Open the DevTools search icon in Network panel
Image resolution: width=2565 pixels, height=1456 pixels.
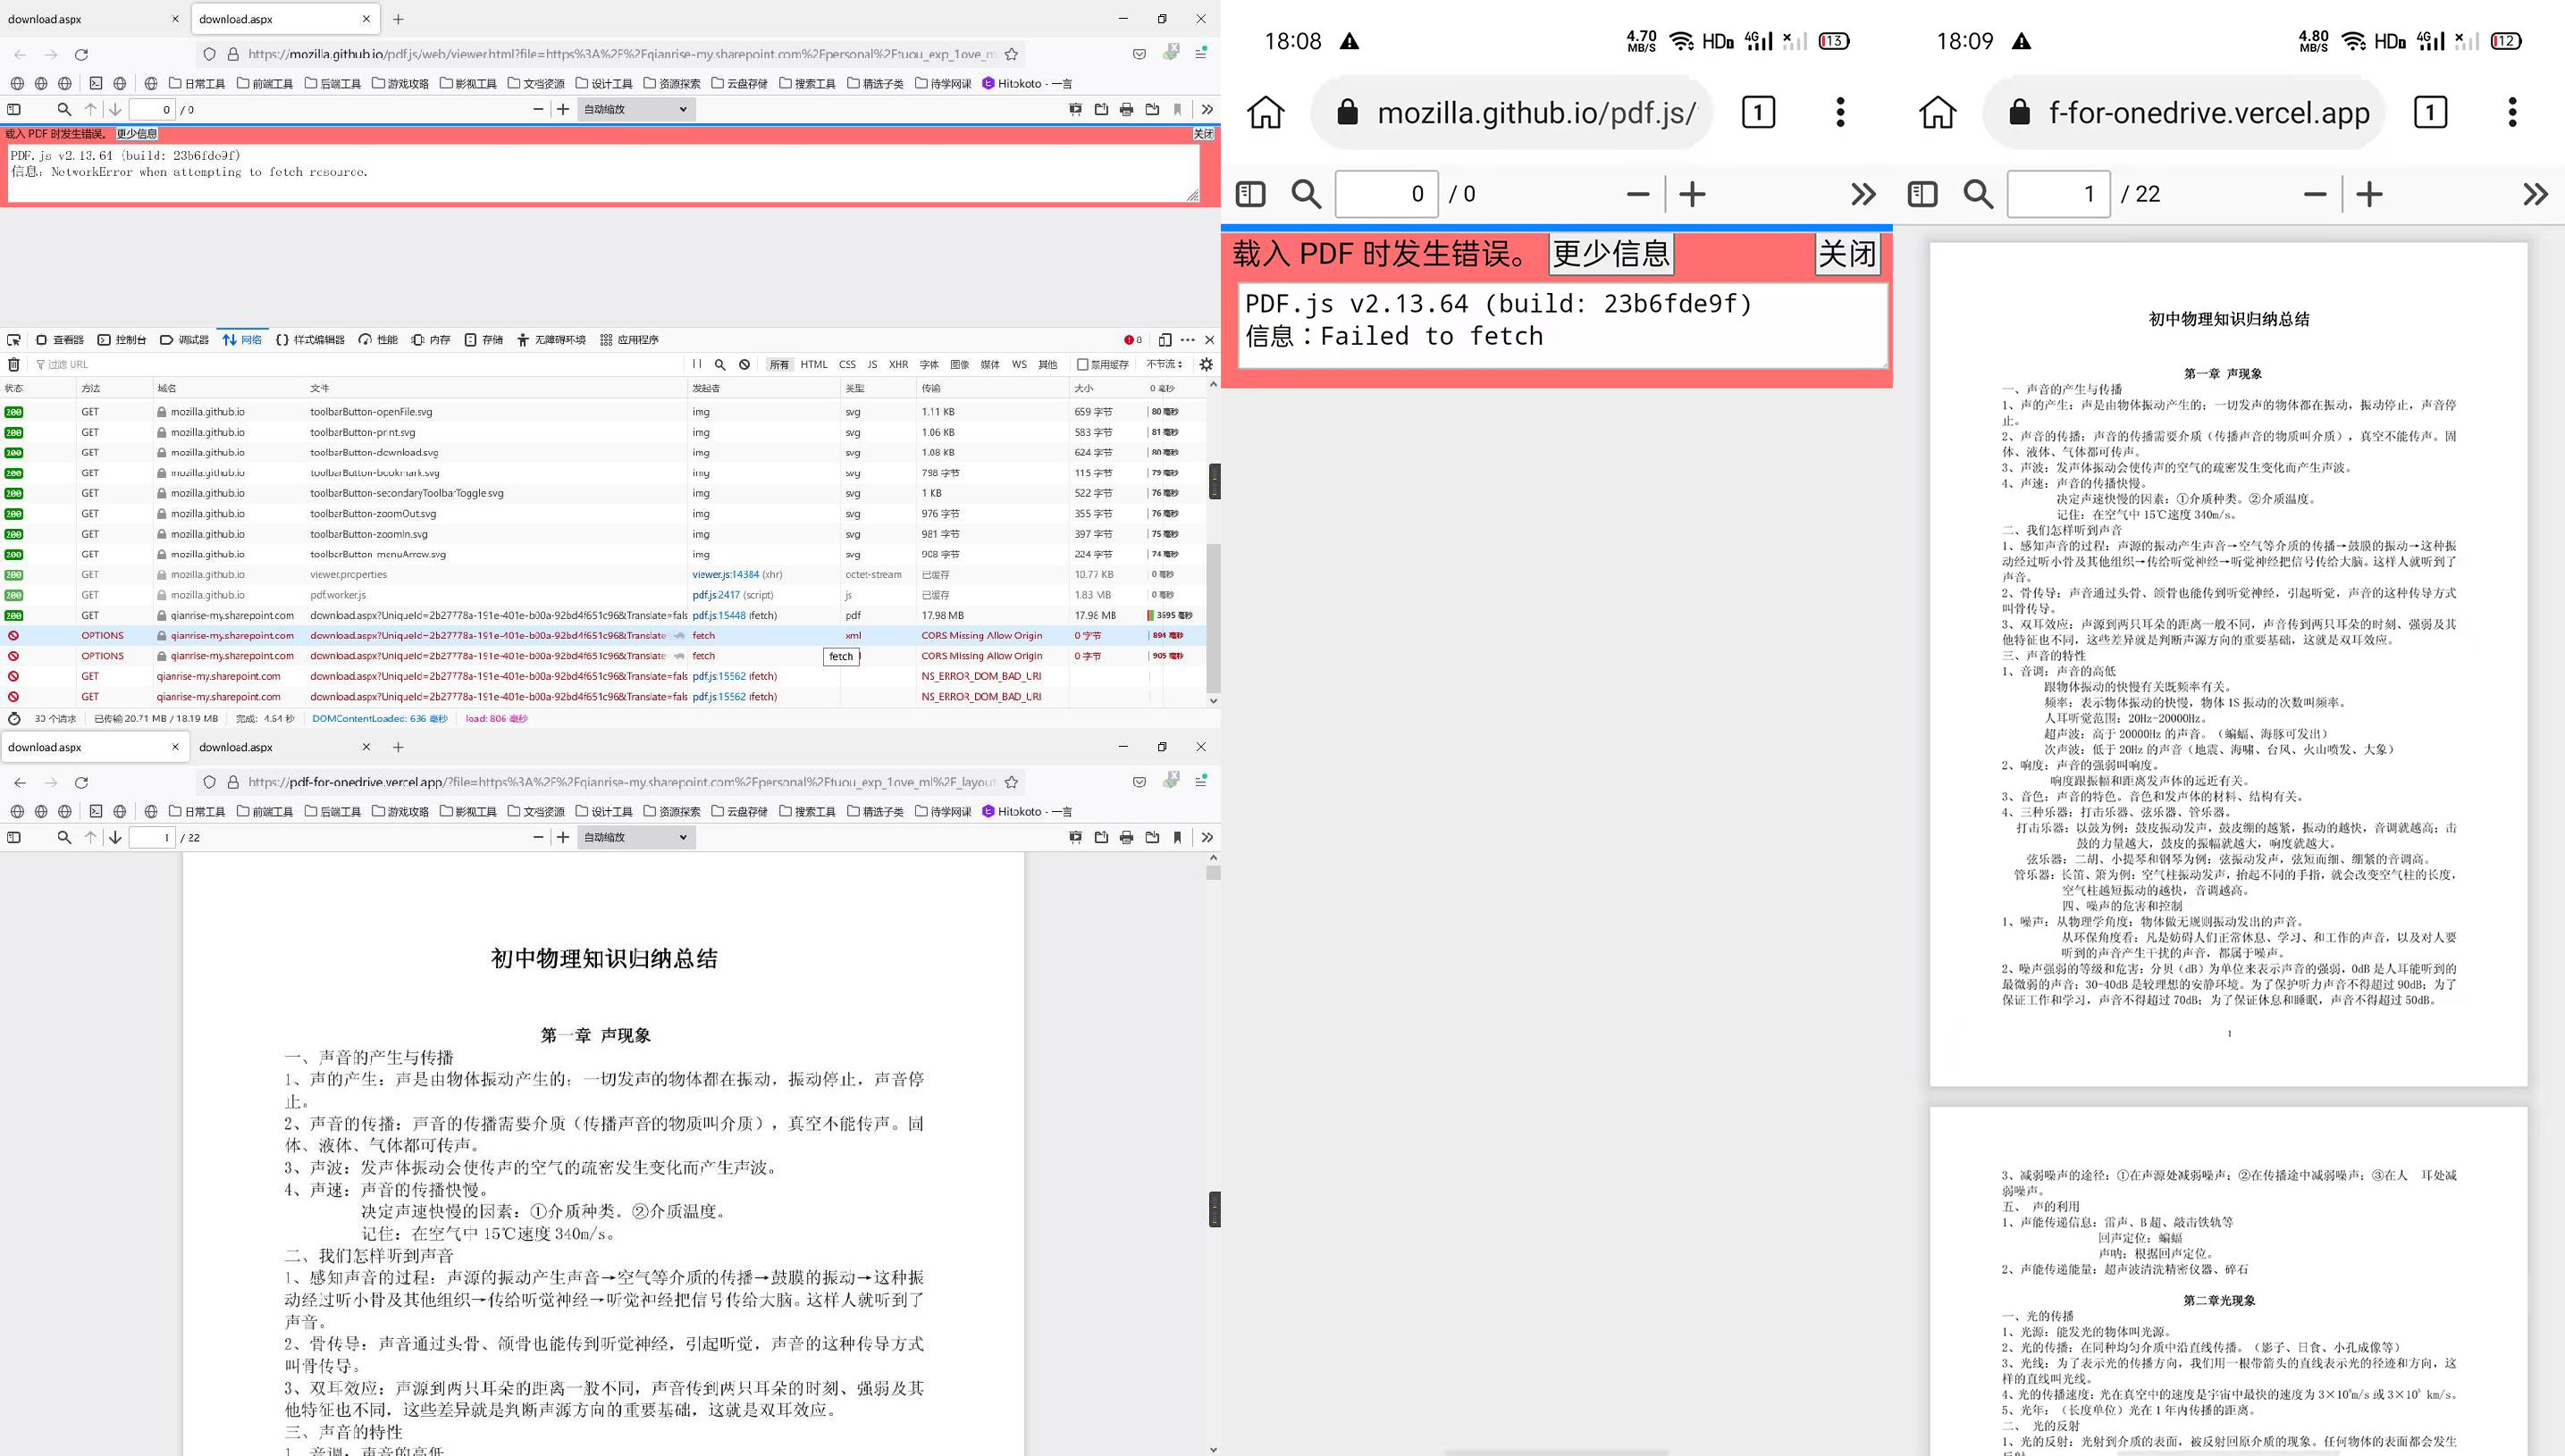click(x=719, y=364)
